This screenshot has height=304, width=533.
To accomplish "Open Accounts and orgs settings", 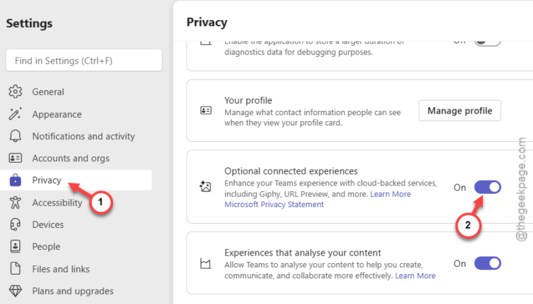I will (76, 158).
